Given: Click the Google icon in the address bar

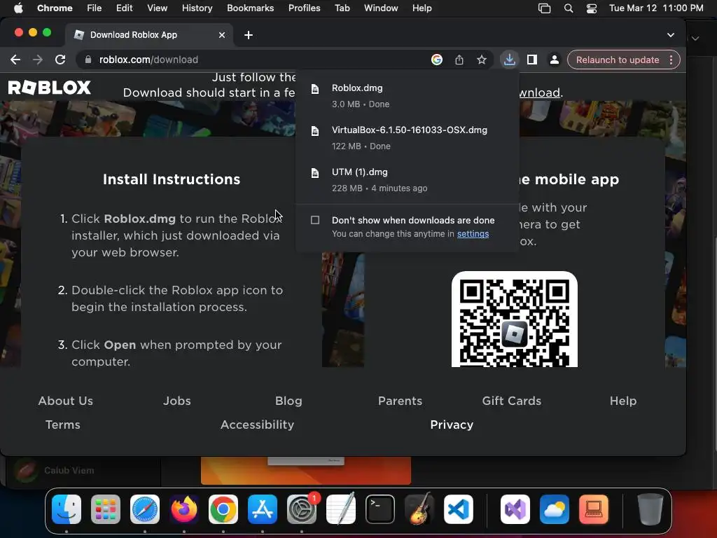Looking at the screenshot, I should click(x=437, y=60).
